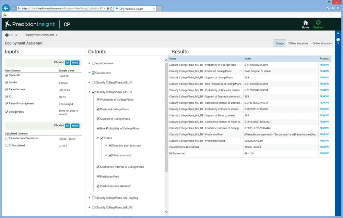Uncheck Predicted CollegePlans output

[x=98, y=109]
